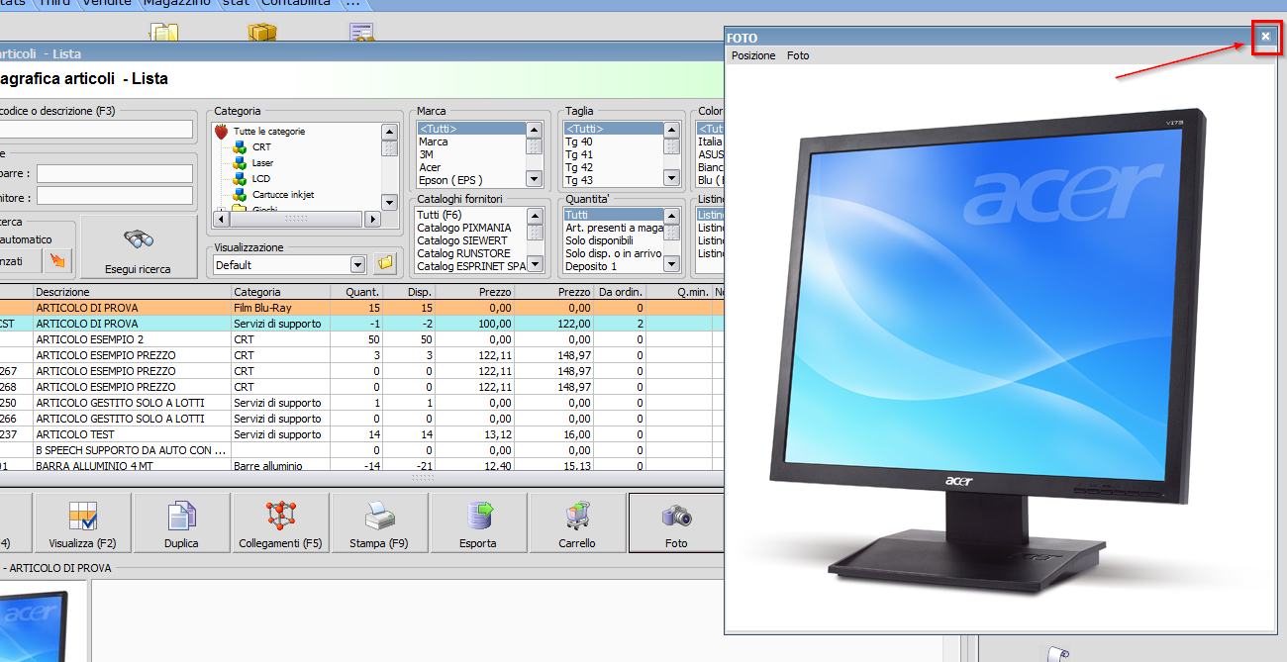Image resolution: width=1287 pixels, height=662 pixels.
Task: Sort by the Descrizione column header
Action: [x=132, y=292]
